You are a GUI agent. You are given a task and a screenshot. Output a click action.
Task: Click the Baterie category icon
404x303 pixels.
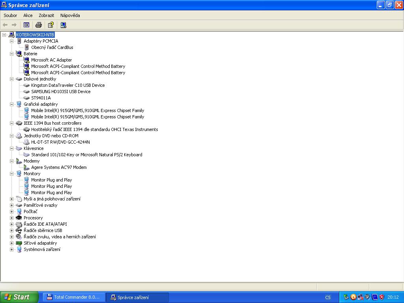tap(19, 54)
